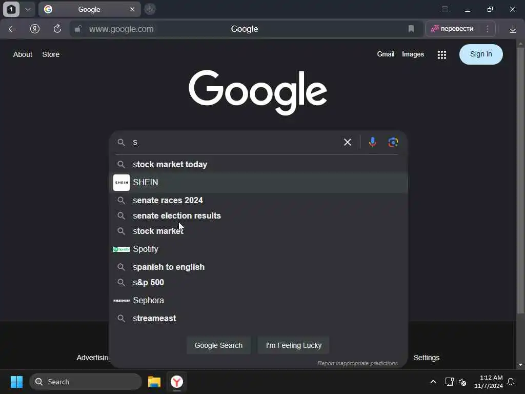Start voice search with the microphone
525x394 pixels.
click(372, 143)
